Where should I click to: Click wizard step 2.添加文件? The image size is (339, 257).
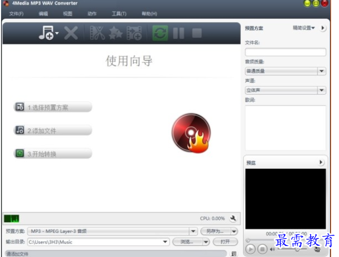point(53,131)
